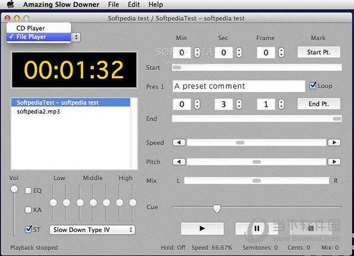The width and height of the screenshot is (354, 256).
Task: Click the Mix L/R slider handle
Action: [257, 181]
